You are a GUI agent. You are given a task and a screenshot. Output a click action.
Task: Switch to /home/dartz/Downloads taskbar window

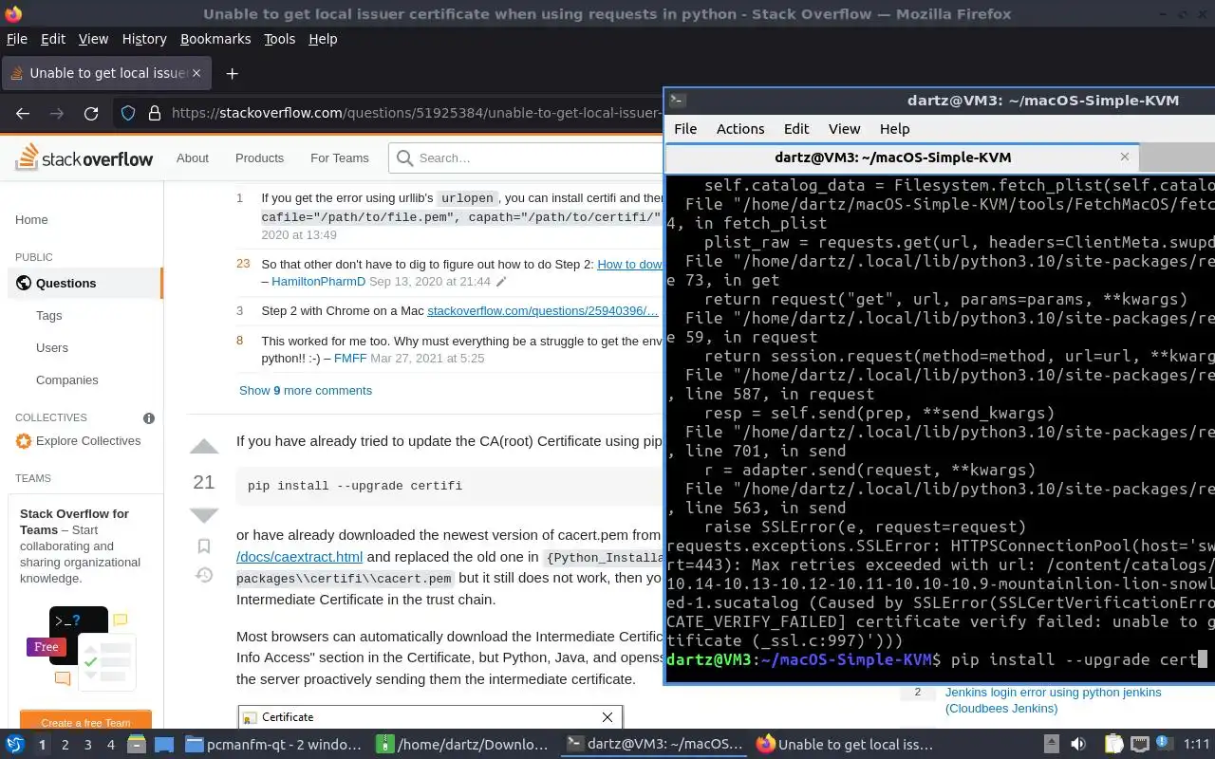[464, 745]
